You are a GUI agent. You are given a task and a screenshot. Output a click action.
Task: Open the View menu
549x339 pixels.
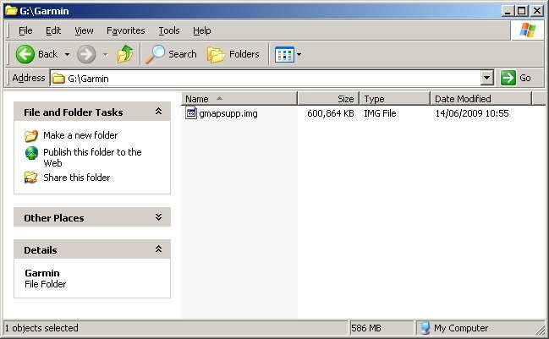point(84,30)
